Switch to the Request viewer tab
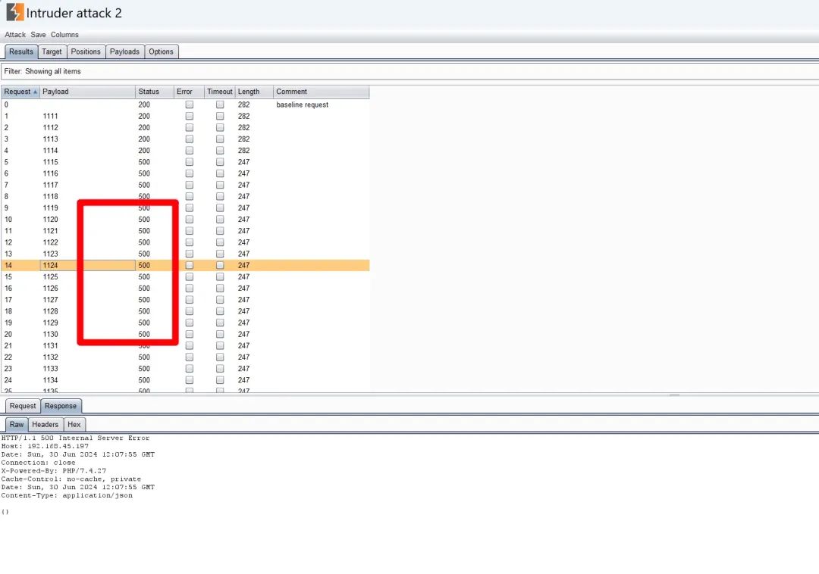Viewport: 819px width, 574px height. pyautogui.click(x=23, y=406)
